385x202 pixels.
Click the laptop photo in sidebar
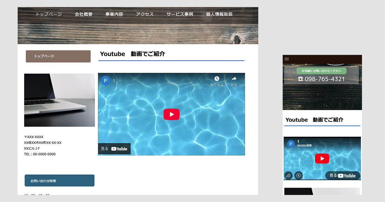[x=59, y=100]
